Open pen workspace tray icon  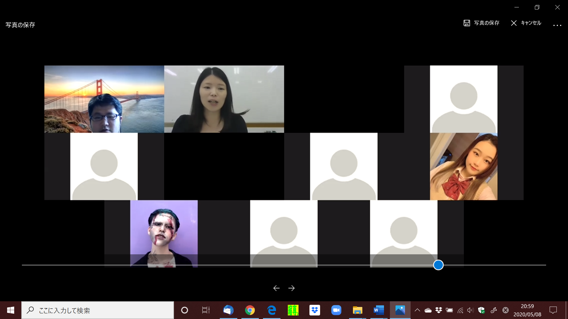click(494, 310)
